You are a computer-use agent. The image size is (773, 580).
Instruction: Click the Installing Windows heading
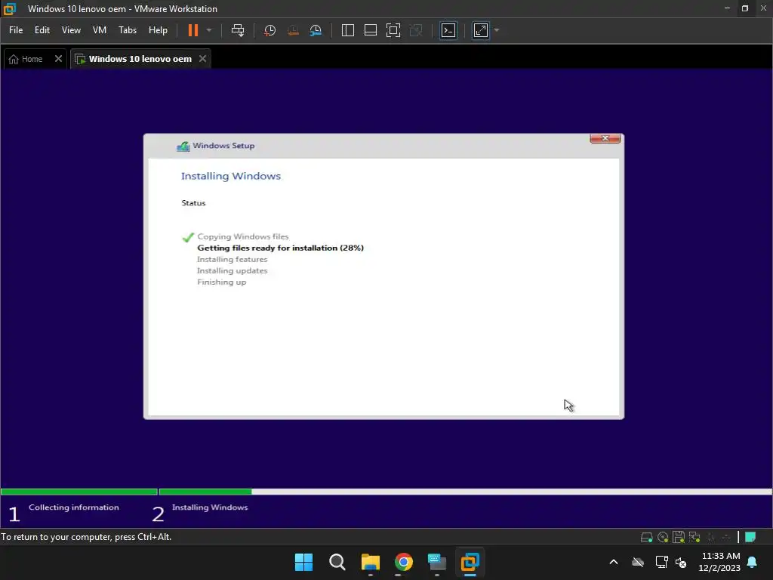point(231,176)
